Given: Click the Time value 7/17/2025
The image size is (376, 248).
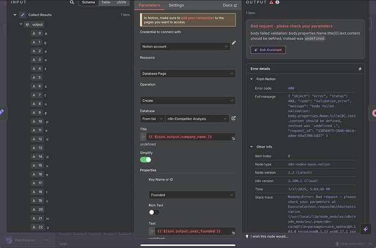Looking at the screenshot, I should (309, 189).
